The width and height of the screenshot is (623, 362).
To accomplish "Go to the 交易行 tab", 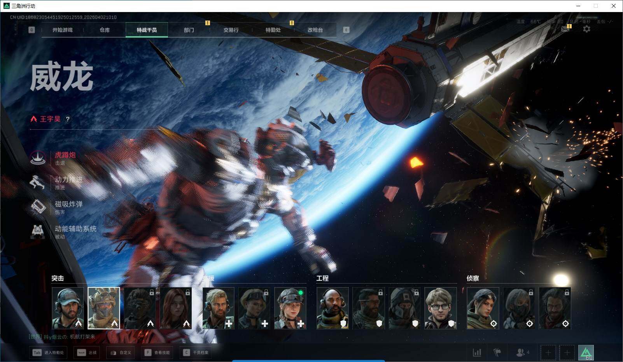I will tap(231, 30).
